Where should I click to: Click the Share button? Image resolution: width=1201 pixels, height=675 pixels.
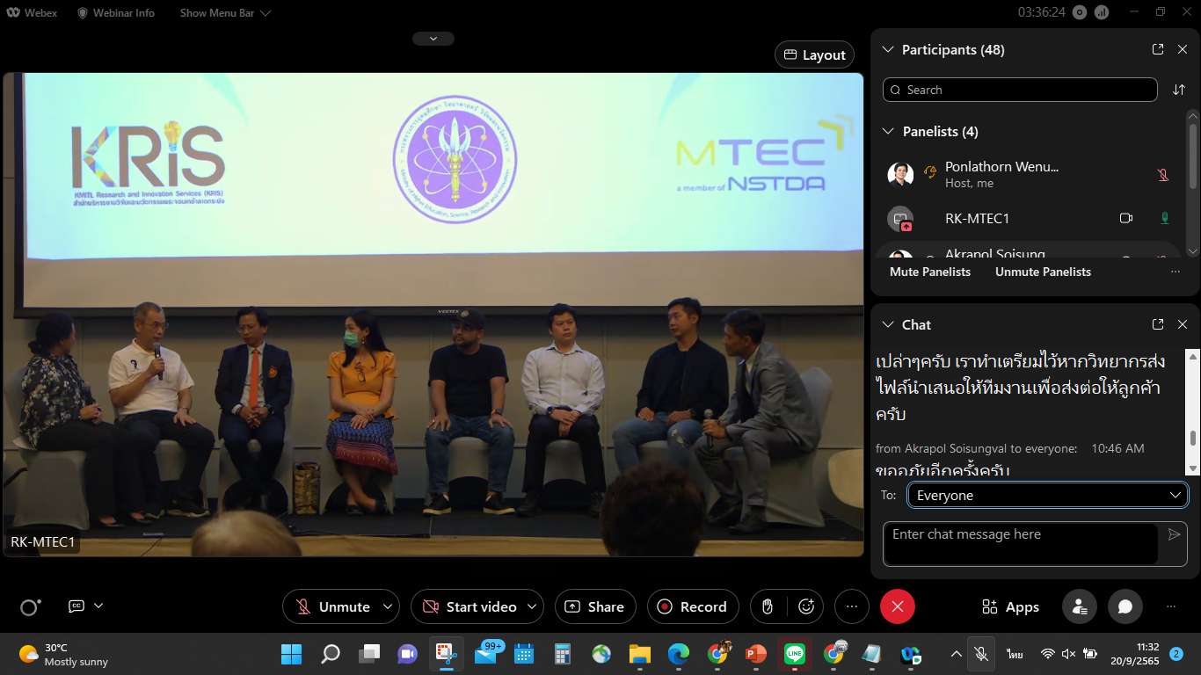point(595,606)
